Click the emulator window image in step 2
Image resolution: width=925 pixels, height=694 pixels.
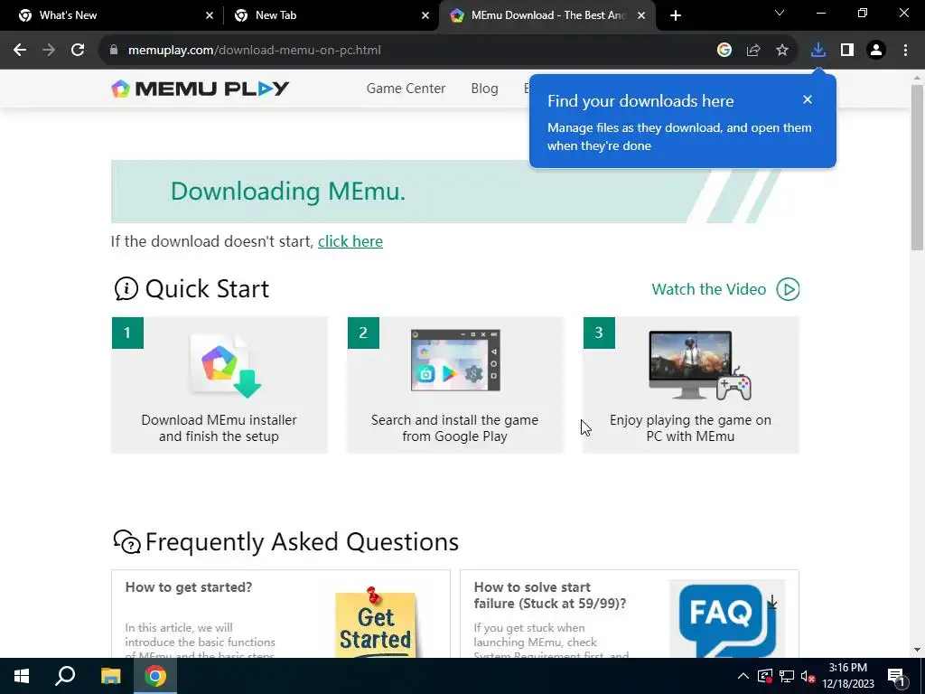point(455,360)
